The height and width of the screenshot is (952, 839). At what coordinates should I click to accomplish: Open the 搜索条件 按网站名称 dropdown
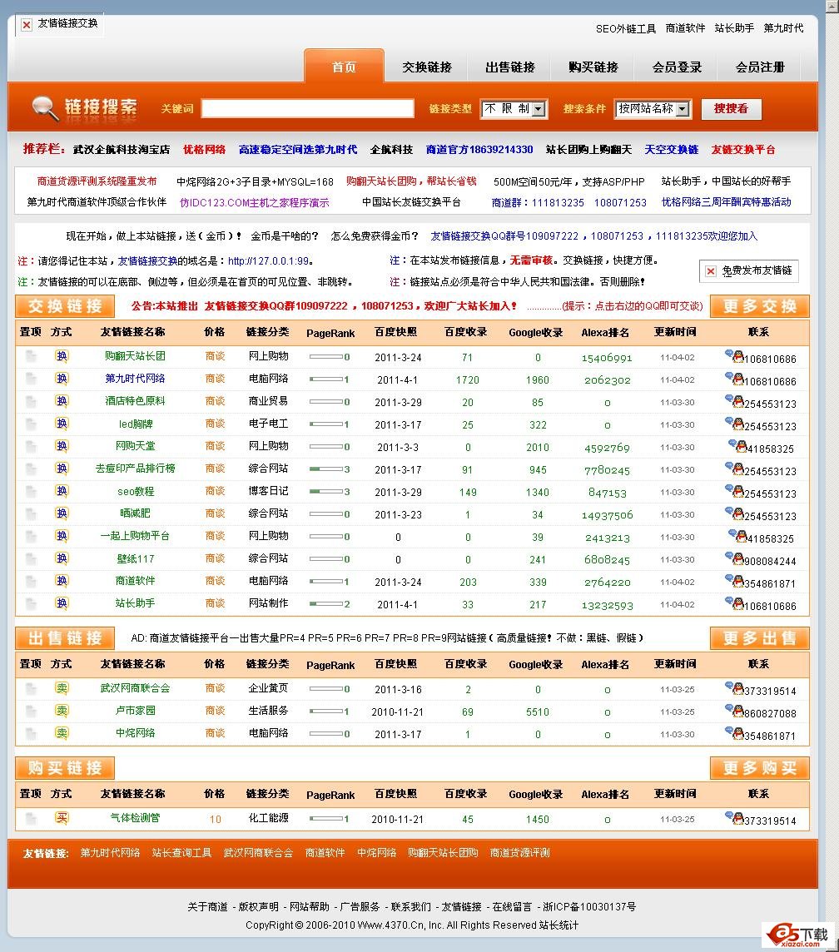[x=653, y=109]
